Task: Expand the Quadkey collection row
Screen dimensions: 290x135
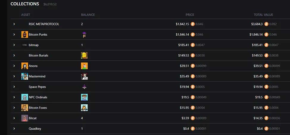Action: (14, 128)
